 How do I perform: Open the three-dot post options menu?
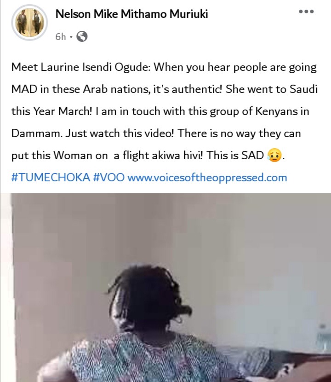[x=307, y=12]
